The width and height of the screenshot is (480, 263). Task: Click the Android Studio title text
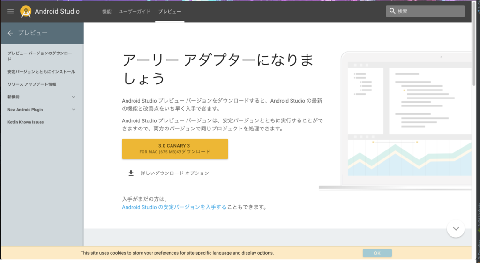[57, 11]
